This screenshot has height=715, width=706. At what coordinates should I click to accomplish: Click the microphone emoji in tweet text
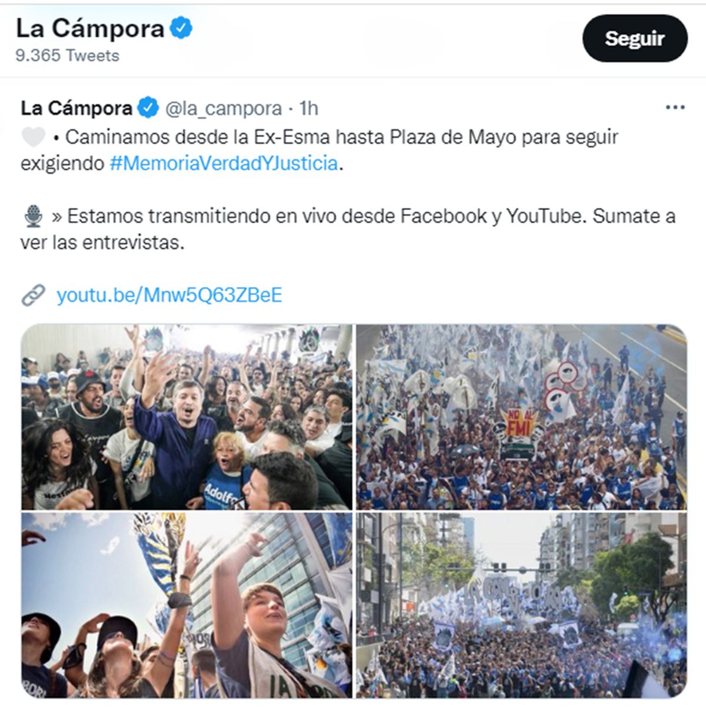tap(34, 216)
